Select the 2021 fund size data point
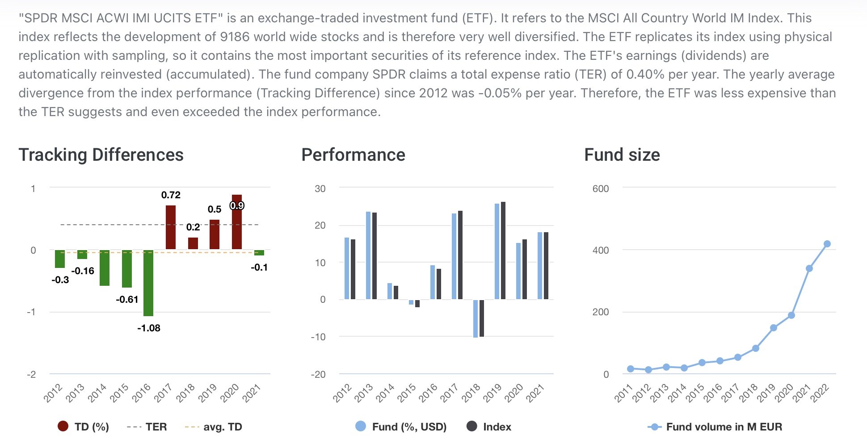Viewport: 867px width, 447px height. (x=809, y=268)
